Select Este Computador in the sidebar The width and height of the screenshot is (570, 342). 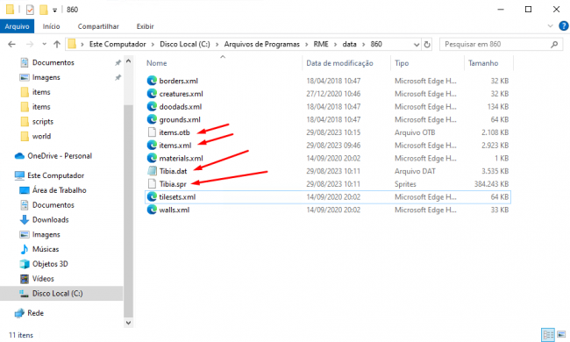tap(49, 175)
